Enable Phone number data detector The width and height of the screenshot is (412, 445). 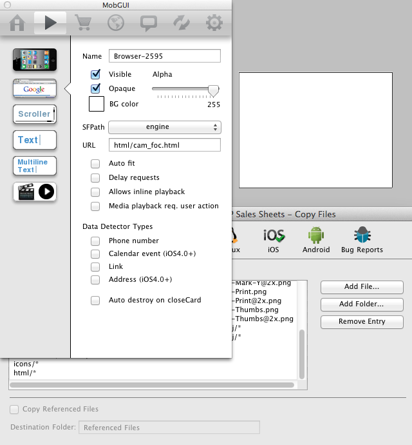[95, 241]
